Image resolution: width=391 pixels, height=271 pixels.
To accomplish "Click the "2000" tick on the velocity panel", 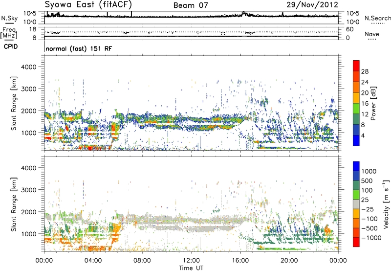I will [x=28, y=212].
